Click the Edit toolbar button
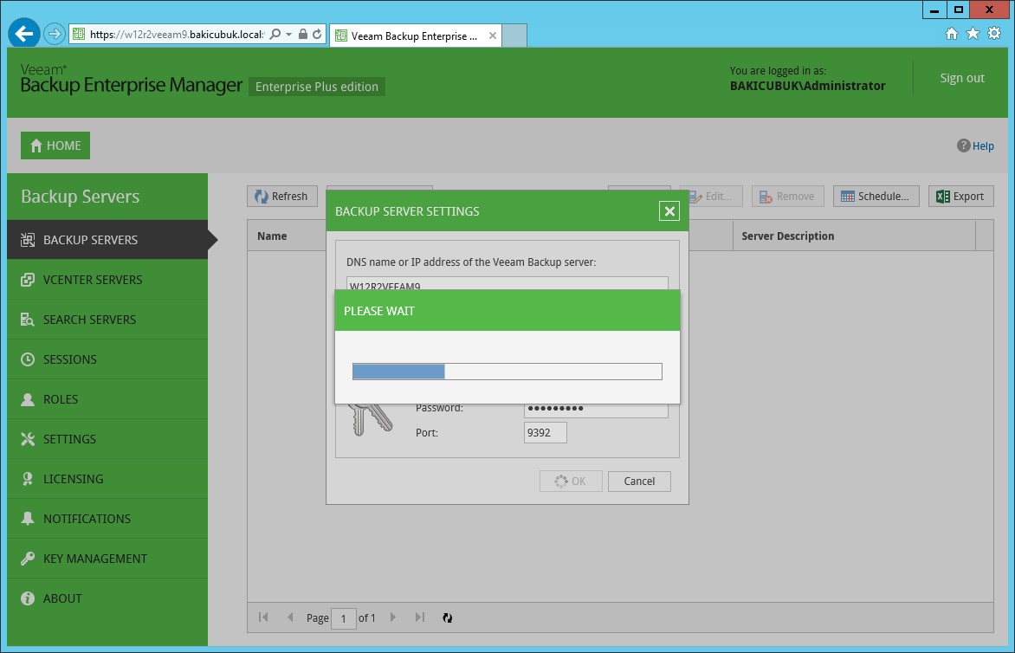 (714, 196)
